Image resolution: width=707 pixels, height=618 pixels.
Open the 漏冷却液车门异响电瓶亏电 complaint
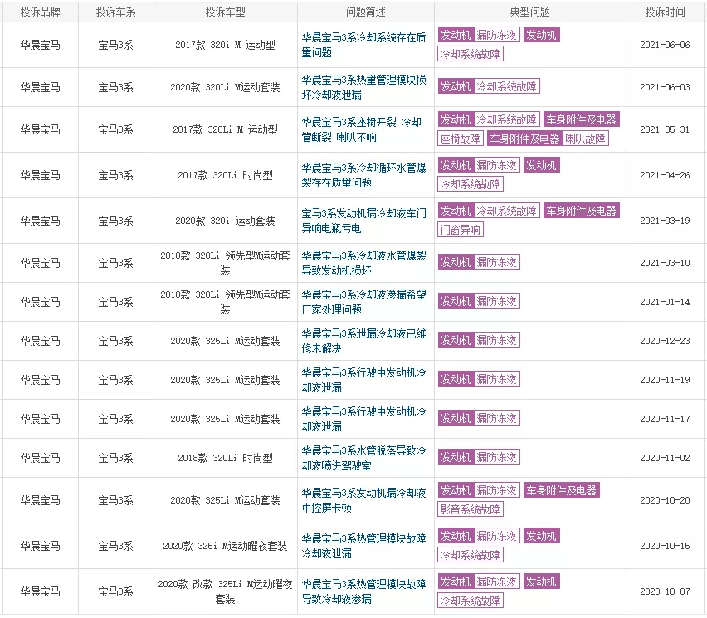click(x=363, y=221)
